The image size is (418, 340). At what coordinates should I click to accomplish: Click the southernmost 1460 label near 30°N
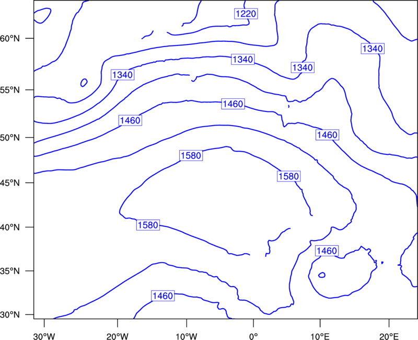click(x=163, y=296)
